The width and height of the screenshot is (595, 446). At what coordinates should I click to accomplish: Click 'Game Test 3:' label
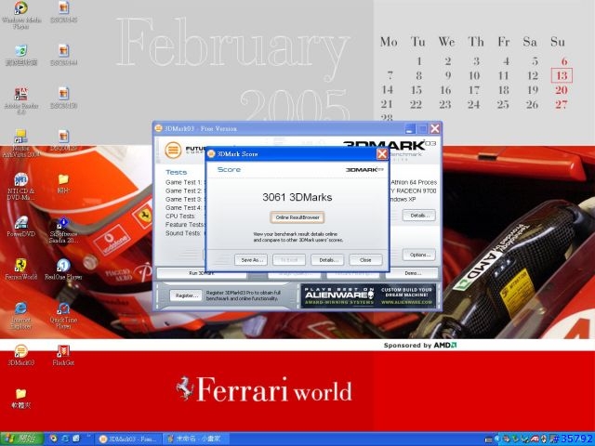pyautogui.click(x=183, y=199)
